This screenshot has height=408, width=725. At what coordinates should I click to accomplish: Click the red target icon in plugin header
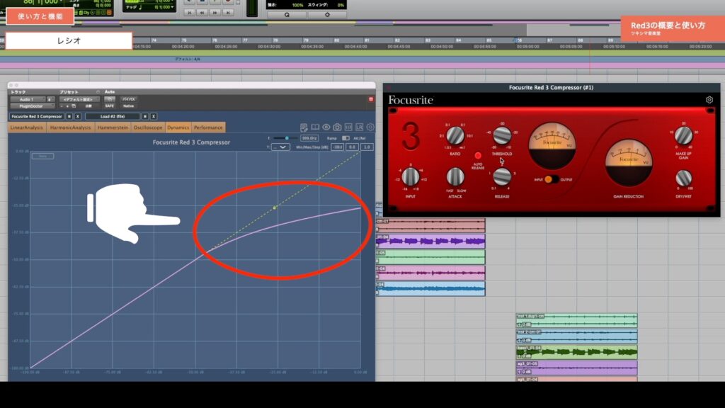[x=371, y=99]
